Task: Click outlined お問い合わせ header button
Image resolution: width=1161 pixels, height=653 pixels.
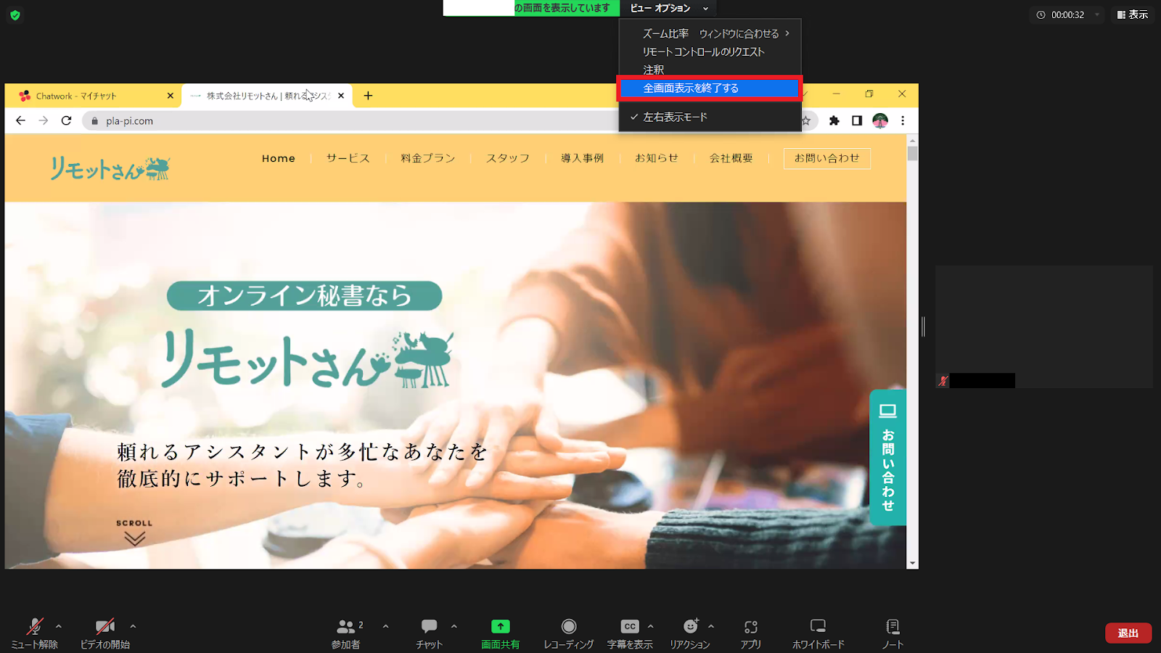Action: [x=827, y=158]
